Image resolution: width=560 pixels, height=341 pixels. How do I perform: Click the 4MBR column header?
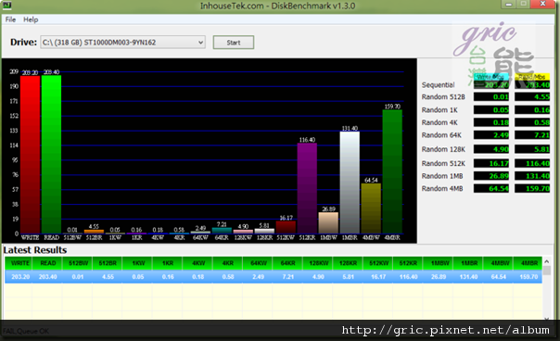[529, 263]
